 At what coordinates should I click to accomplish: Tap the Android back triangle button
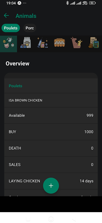click(74, 219)
